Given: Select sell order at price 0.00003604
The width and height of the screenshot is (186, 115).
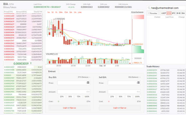Looking at the screenshot, I should click(x=23, y=32).
